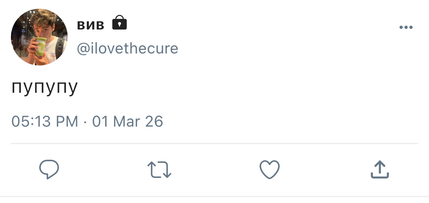This screenshot has width=429, height=203.
Task: Open the three-dot more options menu
Action: coord(406,27)
